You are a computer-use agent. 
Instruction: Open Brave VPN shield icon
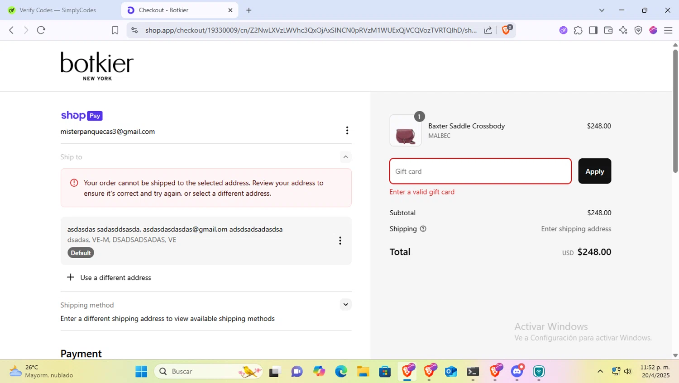point(638,30)
